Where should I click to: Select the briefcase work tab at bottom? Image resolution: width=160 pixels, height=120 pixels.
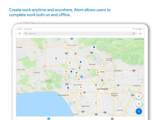(x=112, y=119)
